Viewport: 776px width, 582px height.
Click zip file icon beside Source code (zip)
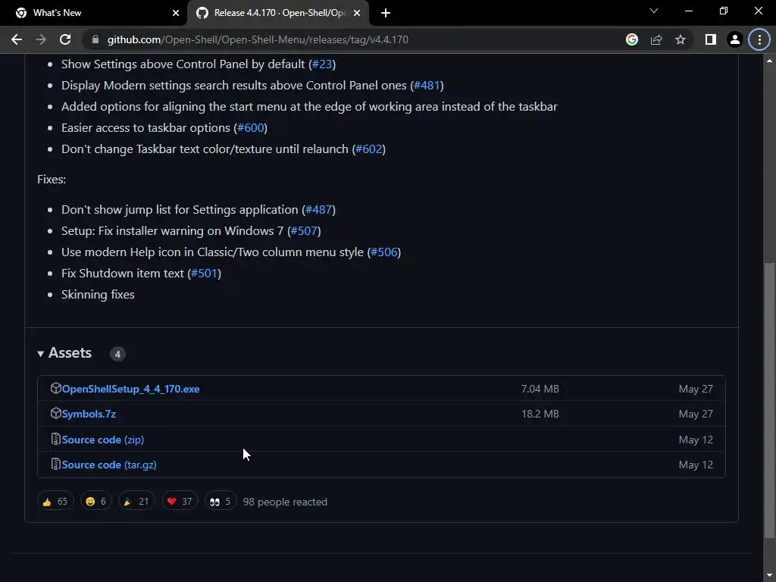(x=55, y=439)
